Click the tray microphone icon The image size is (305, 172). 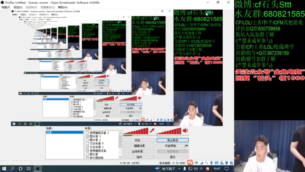pos(185,169)
